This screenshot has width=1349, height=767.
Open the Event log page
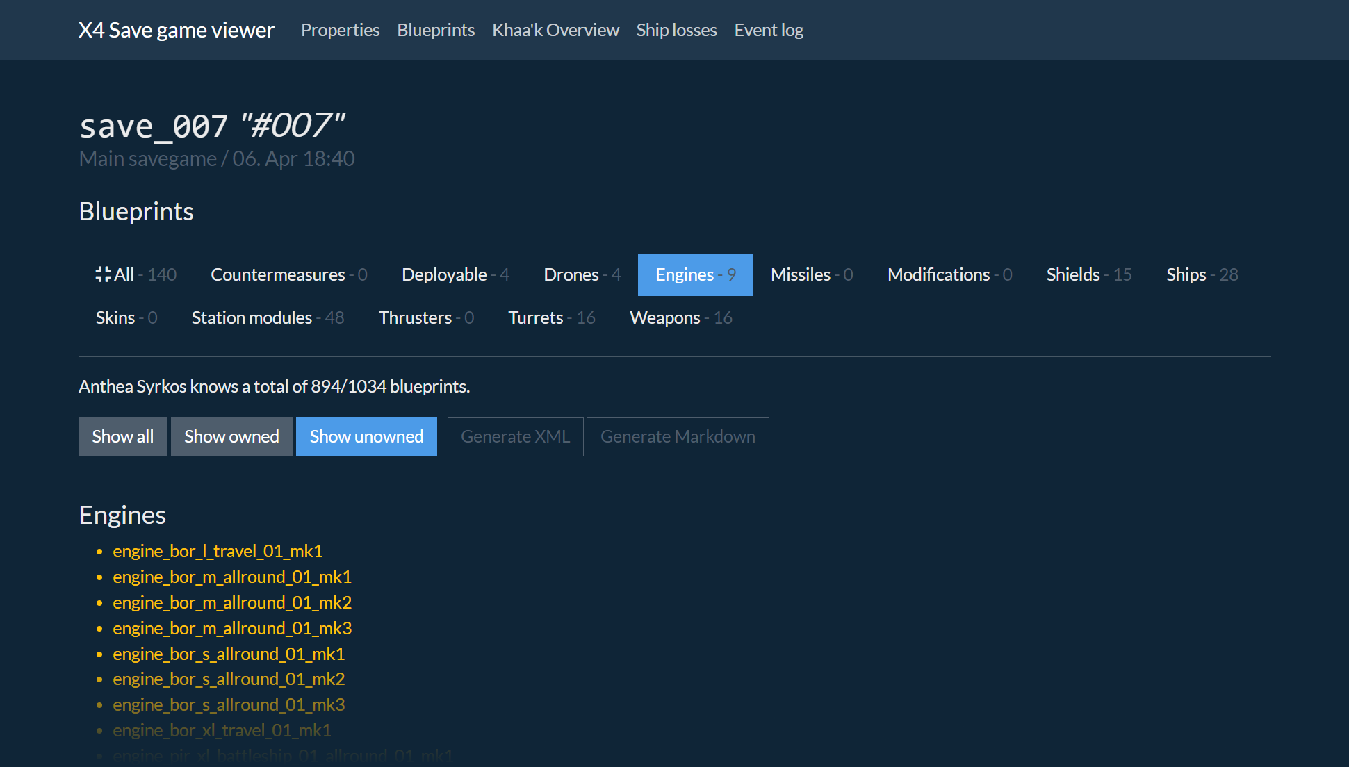pos(769,30)
